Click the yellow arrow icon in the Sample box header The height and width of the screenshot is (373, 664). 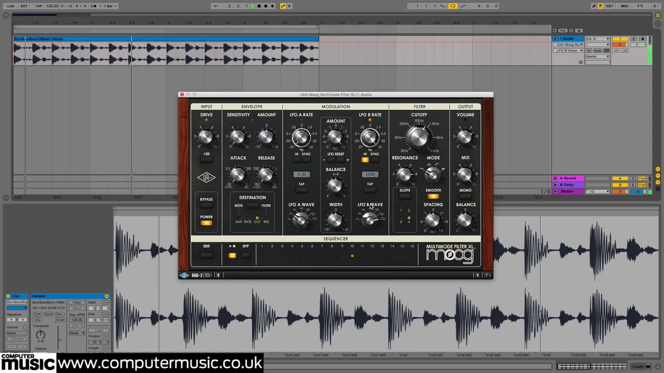pyautogui.click(x=106, y=296)
